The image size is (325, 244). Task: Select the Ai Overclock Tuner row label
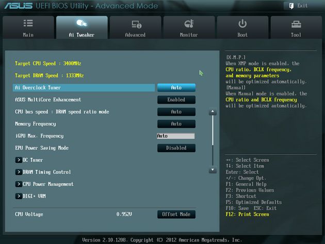(x=38, y=88)
